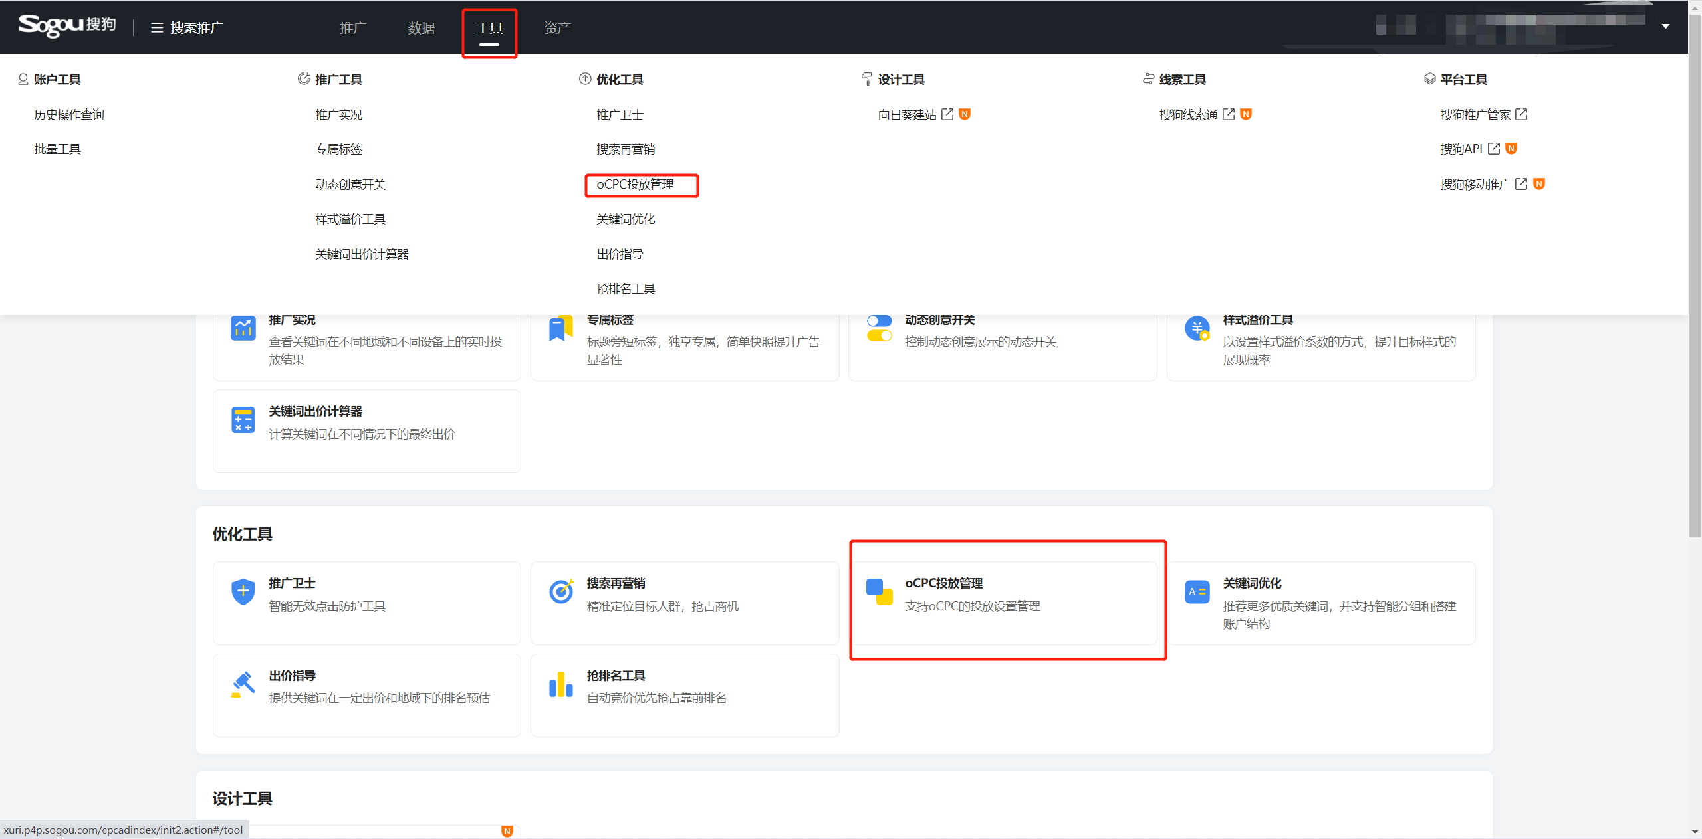Click the 搜索再营销 target icon
Screen dimensions: 1702x839
coord(561,591)
